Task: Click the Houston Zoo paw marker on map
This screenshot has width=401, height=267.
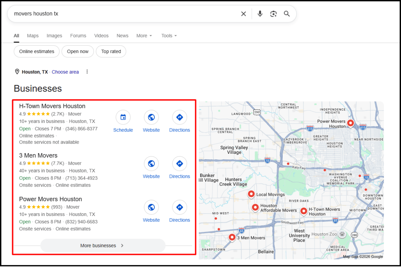Action: point(342,234)
